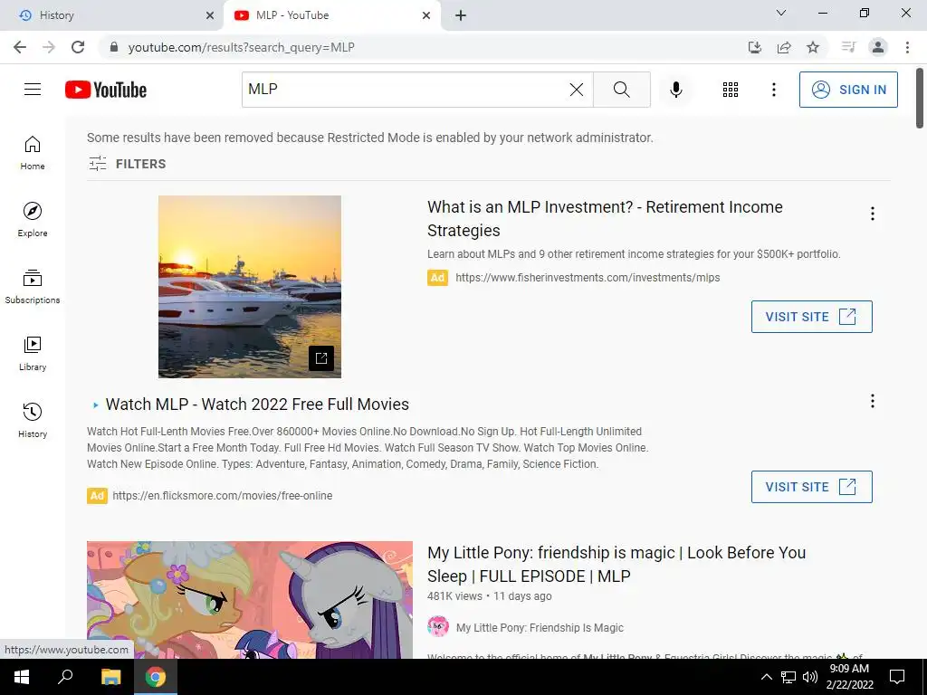The height and width of the screenshot is (695, 927).
Task: Open the My Little Pony video thumbnail
Action: point(250,600)
